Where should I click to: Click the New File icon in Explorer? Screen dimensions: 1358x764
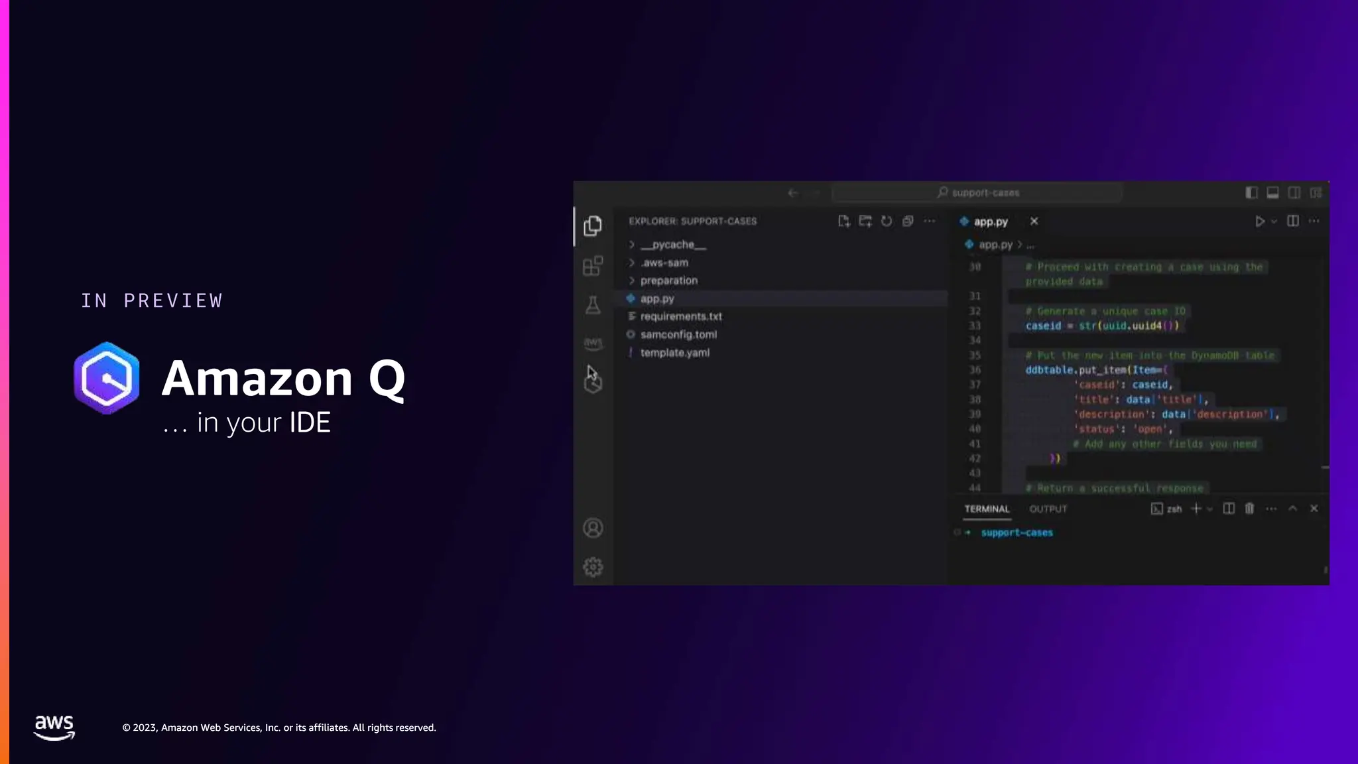pyautogui.click(x=843, y=222)
